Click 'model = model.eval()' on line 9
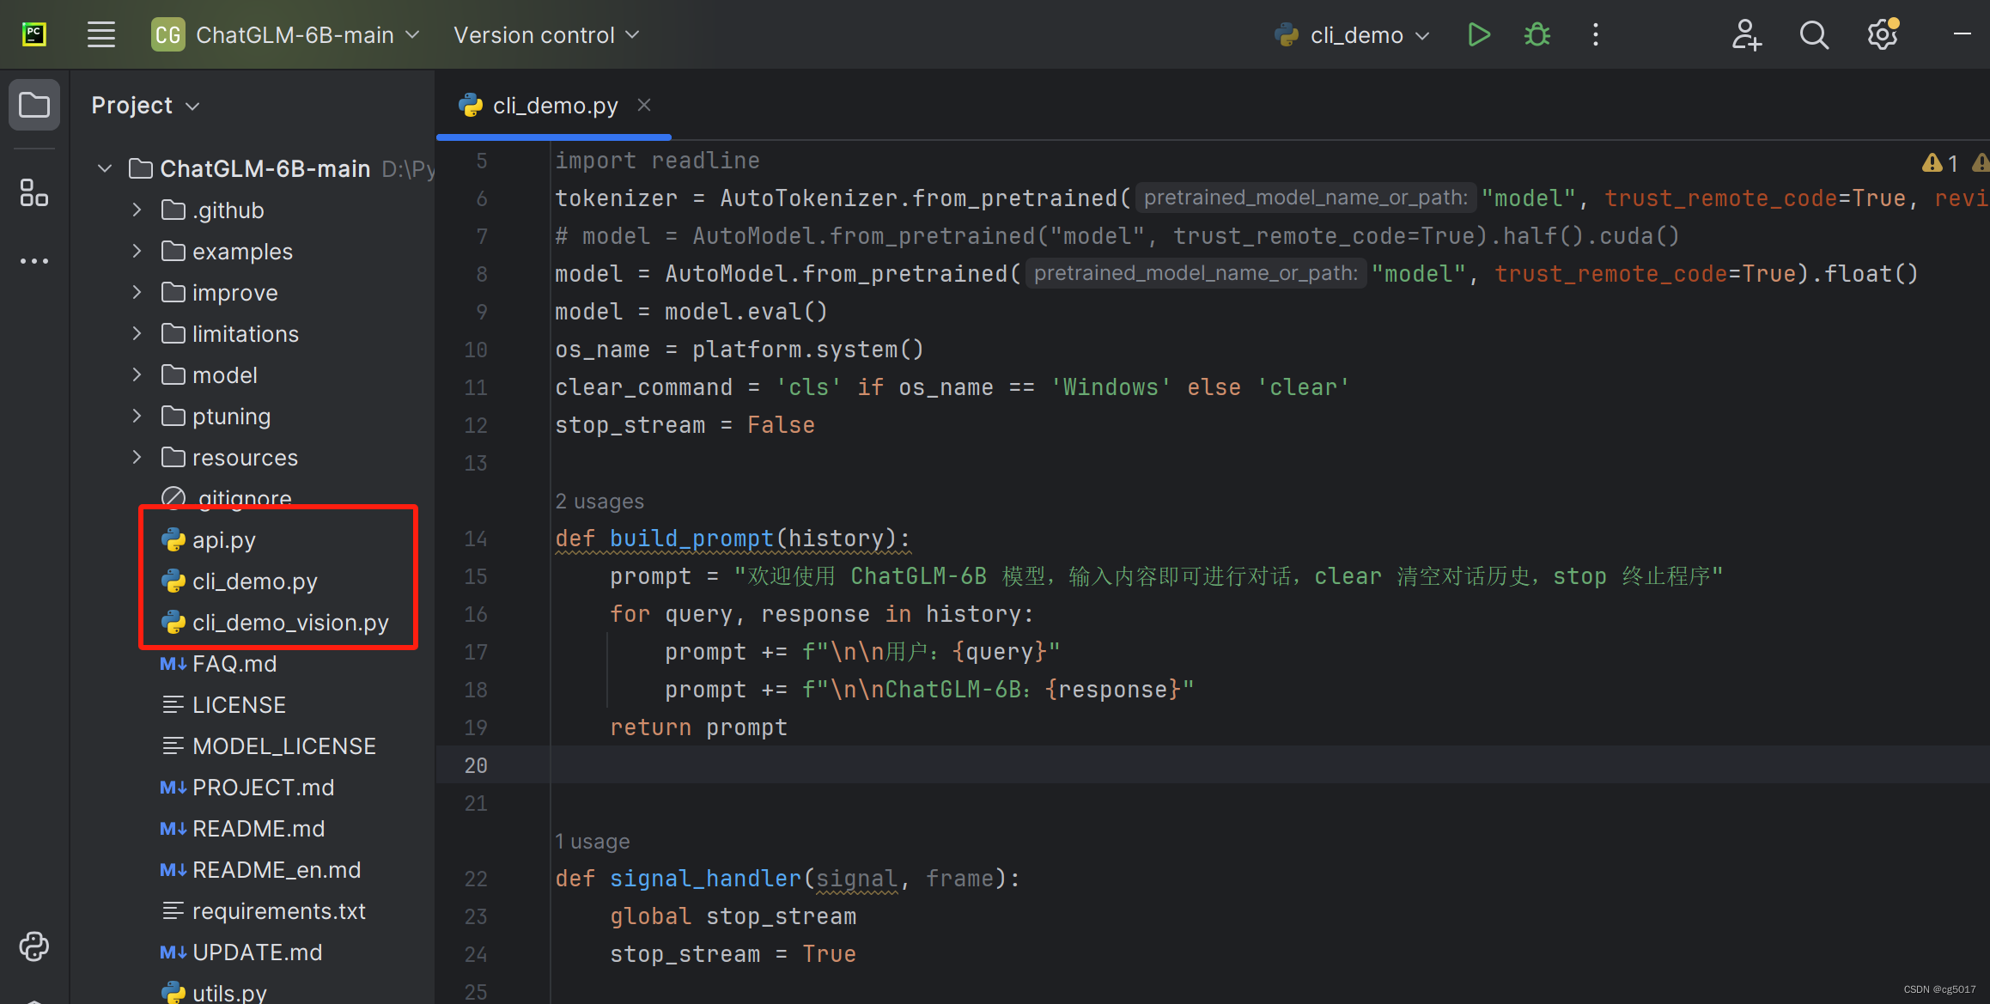 (x=691, y=312)
